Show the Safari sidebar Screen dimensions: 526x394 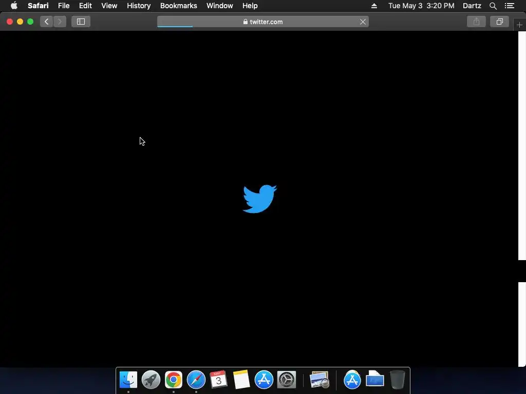coord(81,22)
